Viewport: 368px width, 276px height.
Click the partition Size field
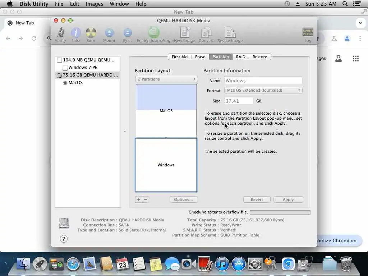239,101
